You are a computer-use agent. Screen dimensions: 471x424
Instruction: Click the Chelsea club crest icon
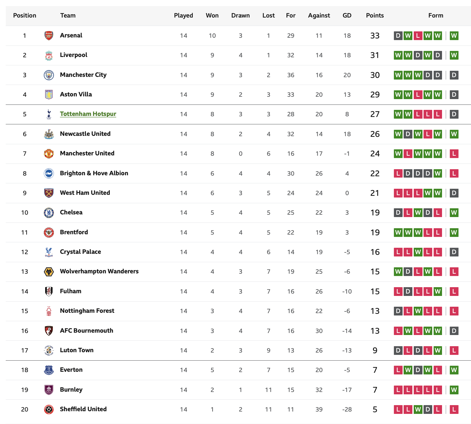(49, 213)
